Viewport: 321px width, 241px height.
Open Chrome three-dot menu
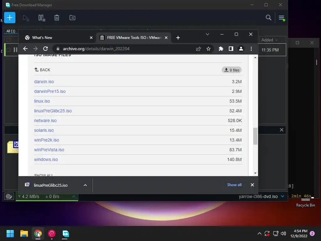[x=251, y=49]
